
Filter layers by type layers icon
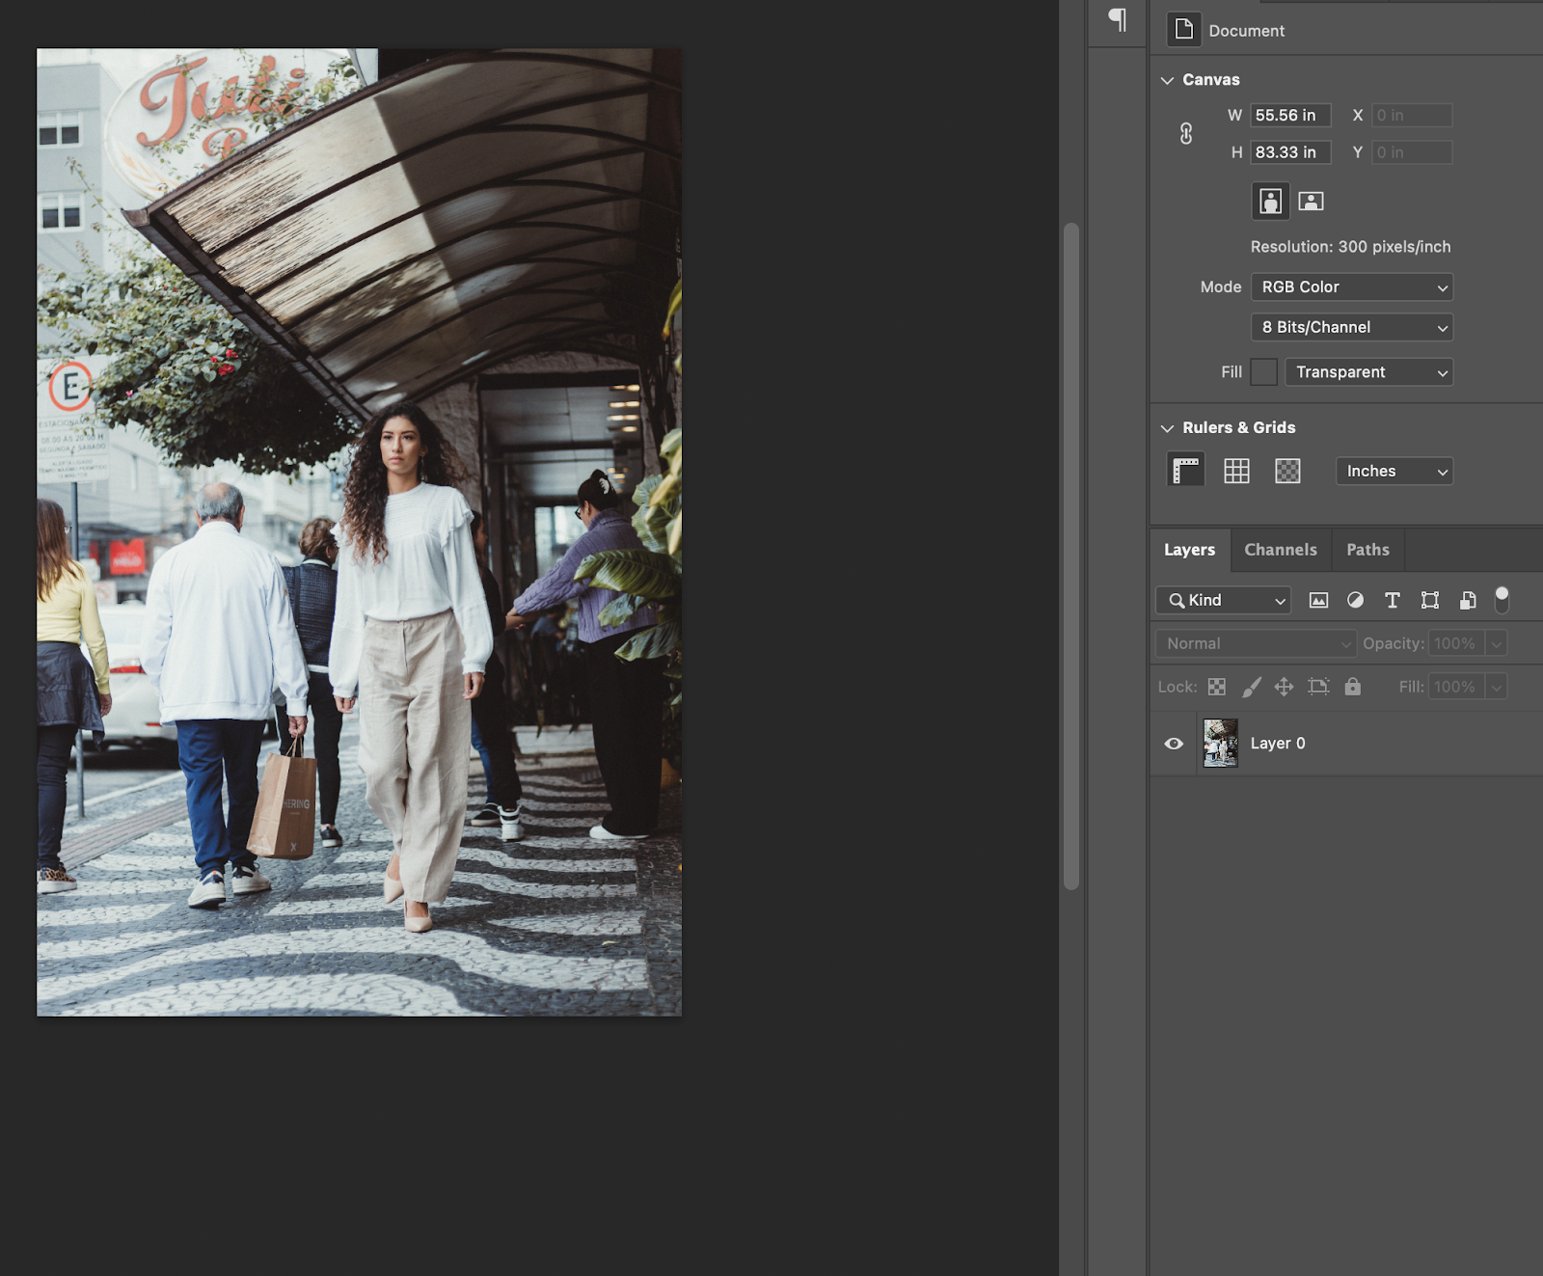pos(1392,600)
